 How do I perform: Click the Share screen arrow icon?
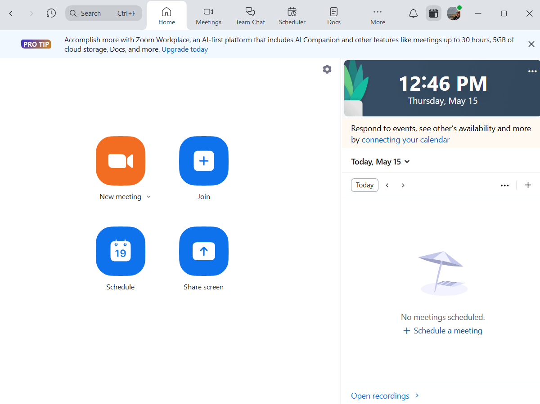(204, 251)
